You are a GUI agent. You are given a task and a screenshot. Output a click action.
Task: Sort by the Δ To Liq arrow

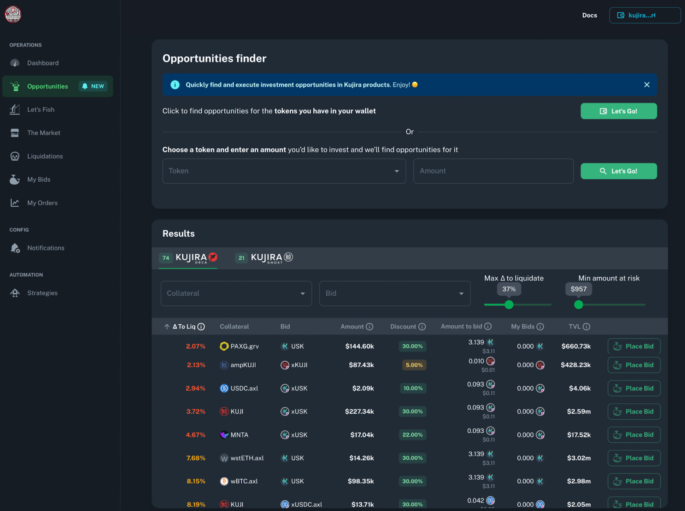167,327
